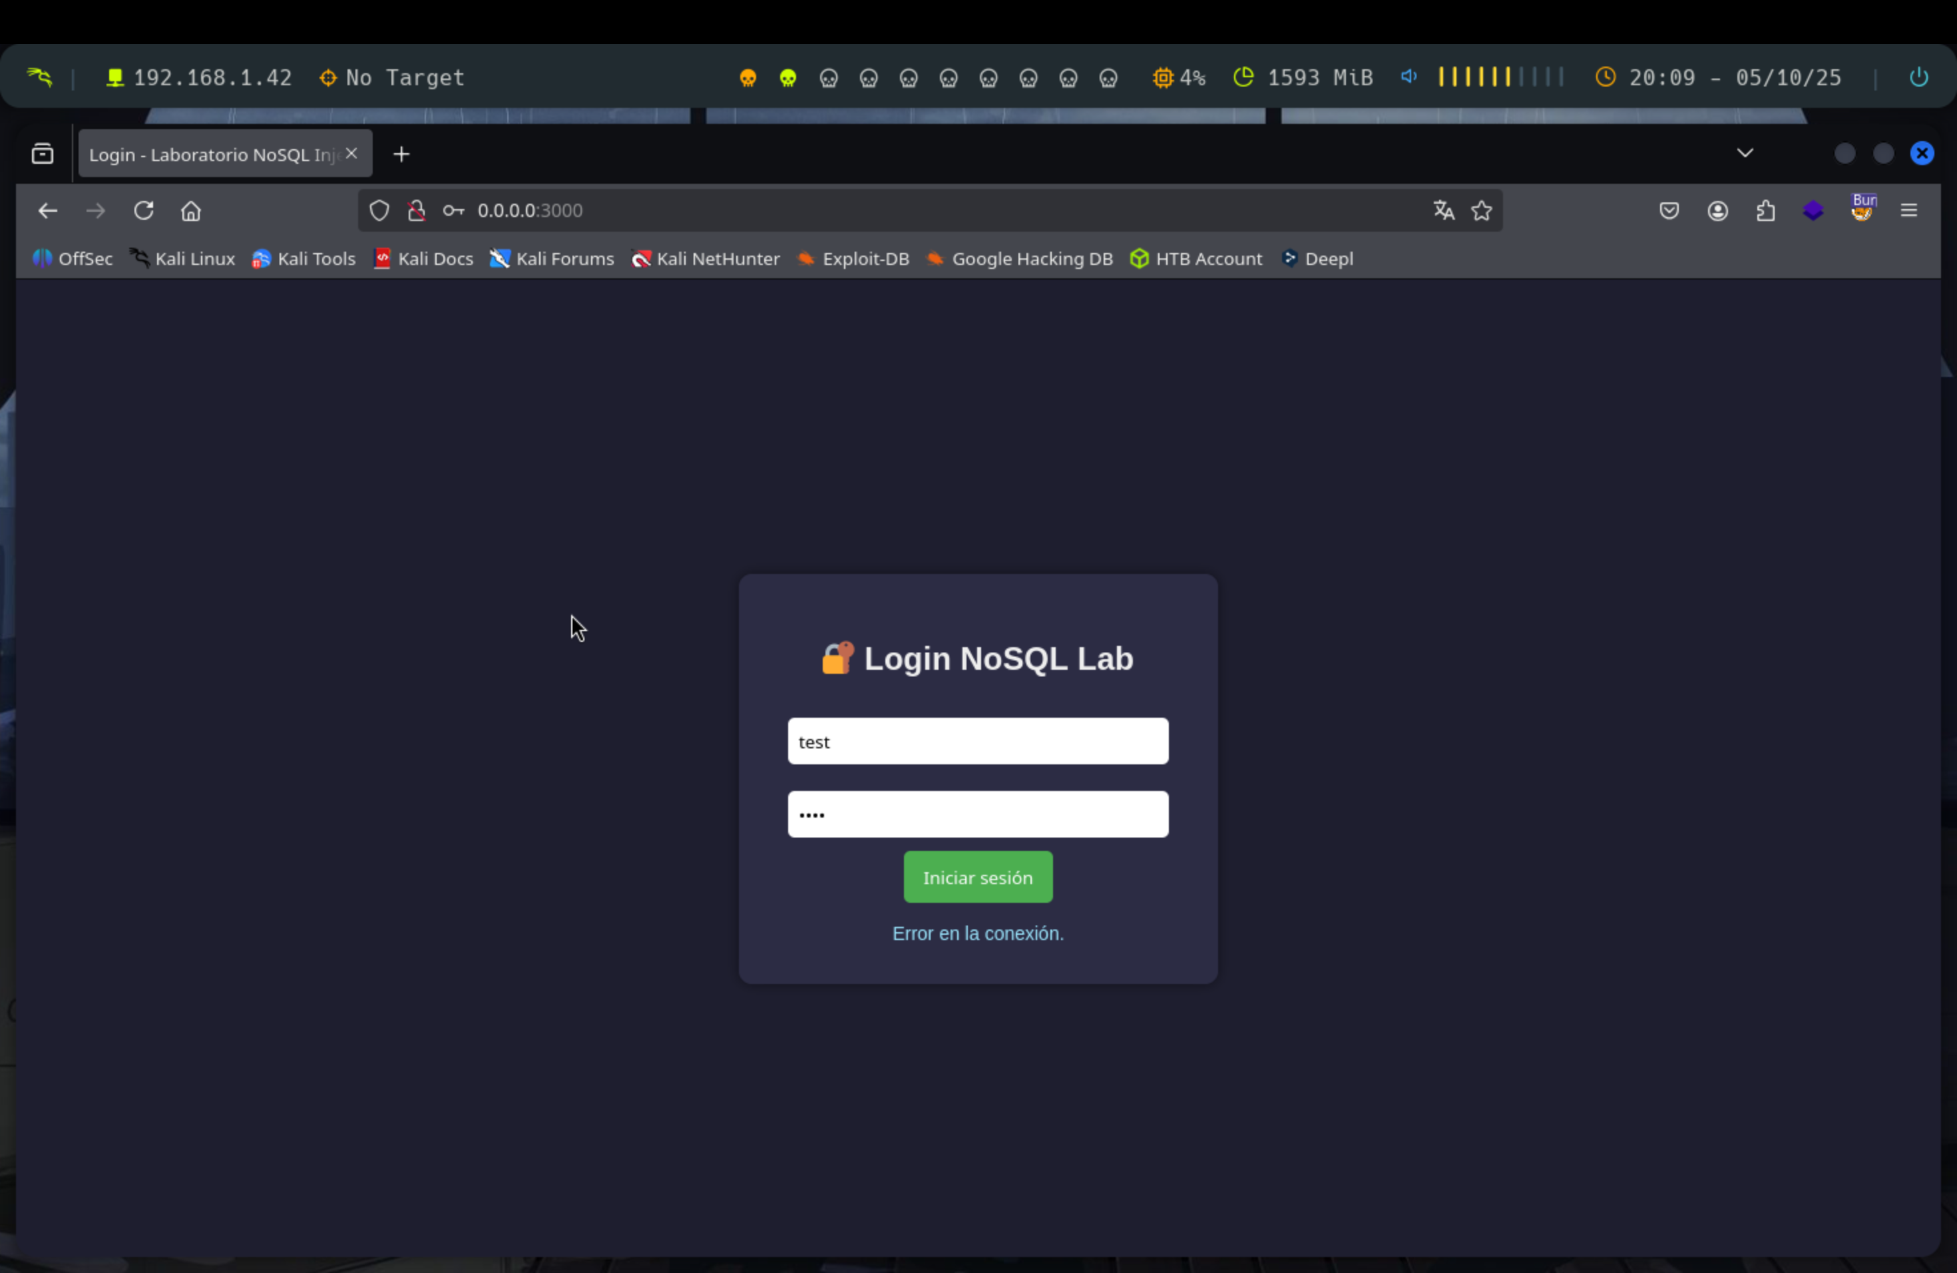Open the tracking protection shield icon
This screenshot has height=1273, width=1957.
(379, 210)
